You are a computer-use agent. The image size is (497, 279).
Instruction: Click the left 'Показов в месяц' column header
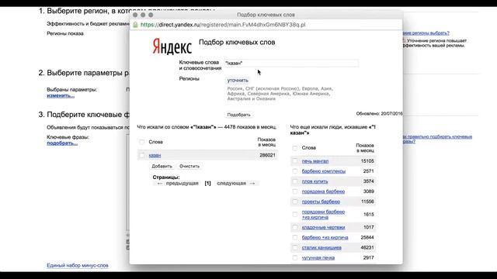[x=266, y=142]
